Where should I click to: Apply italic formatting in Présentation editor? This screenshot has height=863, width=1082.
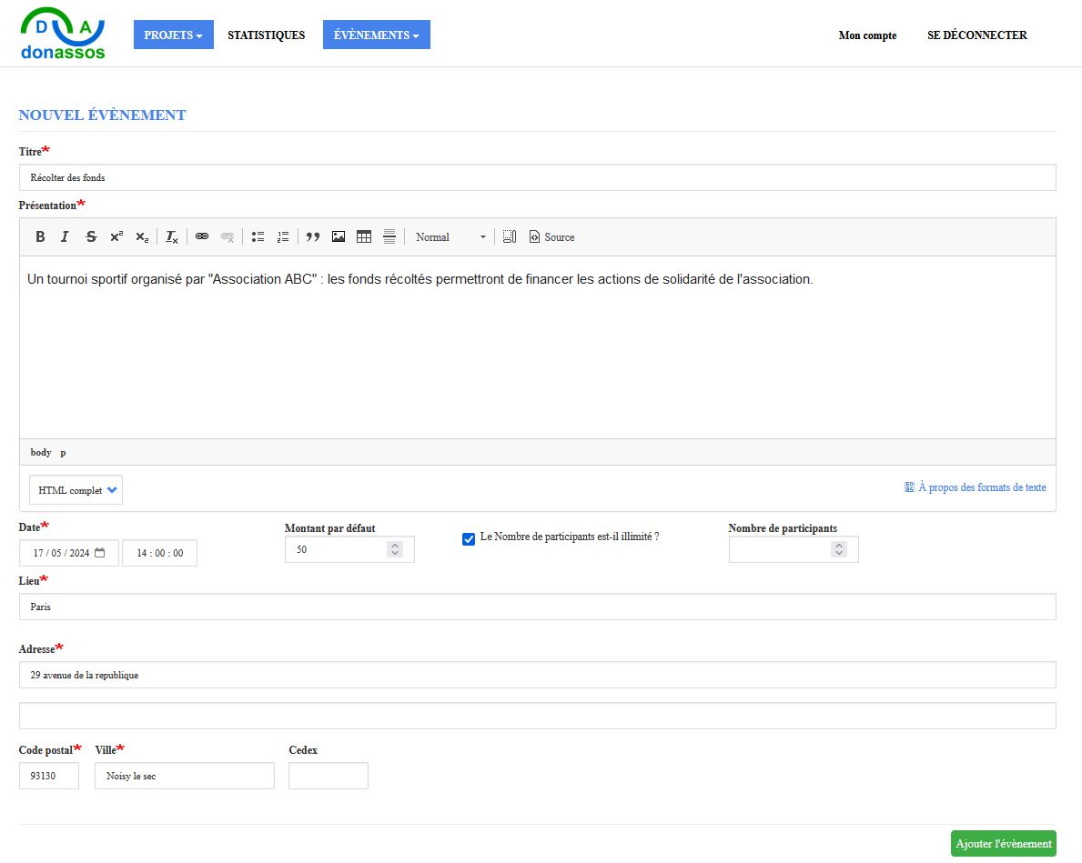click(x=65, y=237)
